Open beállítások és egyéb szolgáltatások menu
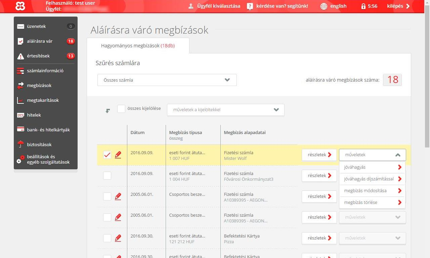 click(x=46, y=160)
